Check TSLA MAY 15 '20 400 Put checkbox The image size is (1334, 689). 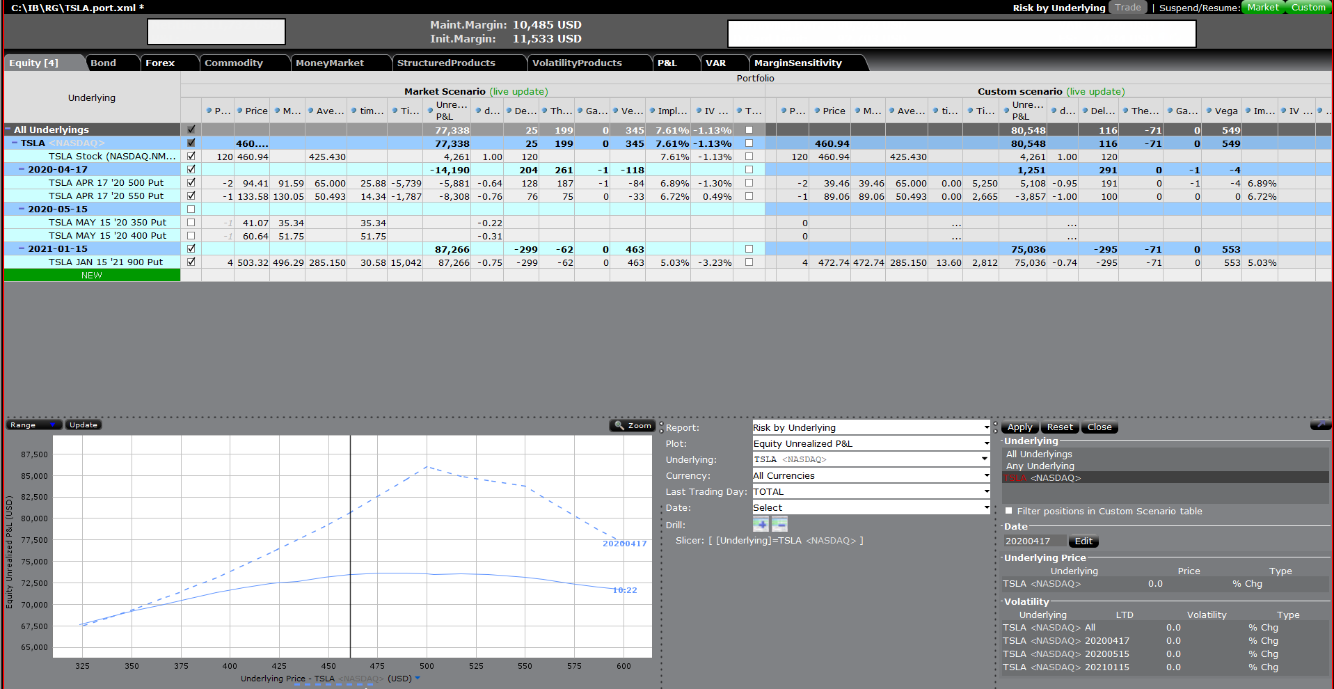point(191,235)
